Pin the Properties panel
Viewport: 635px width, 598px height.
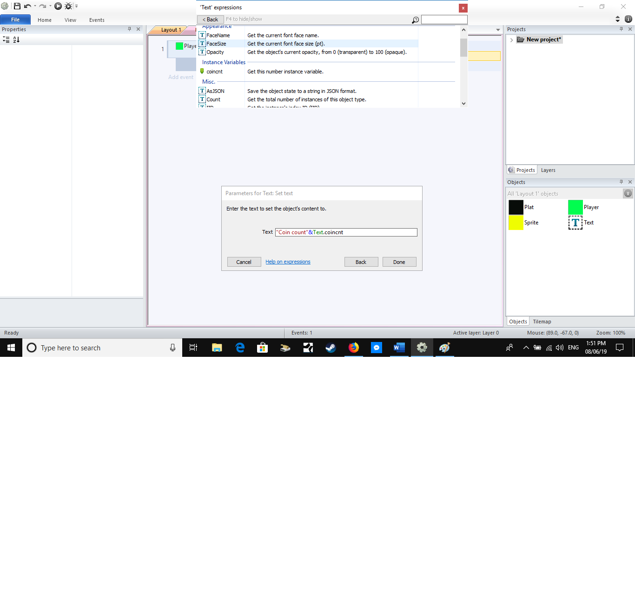click(129, 29)
